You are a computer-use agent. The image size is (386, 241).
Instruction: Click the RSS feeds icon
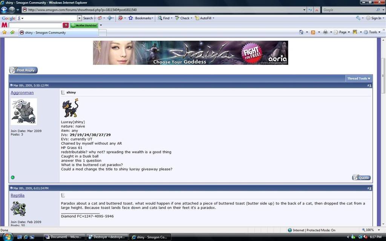point(313,32)
